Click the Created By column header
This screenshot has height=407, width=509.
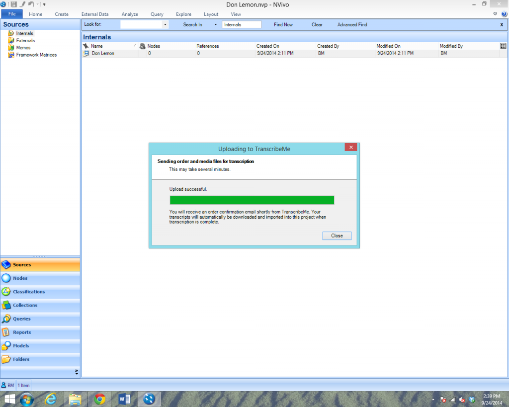coord(345,46)
